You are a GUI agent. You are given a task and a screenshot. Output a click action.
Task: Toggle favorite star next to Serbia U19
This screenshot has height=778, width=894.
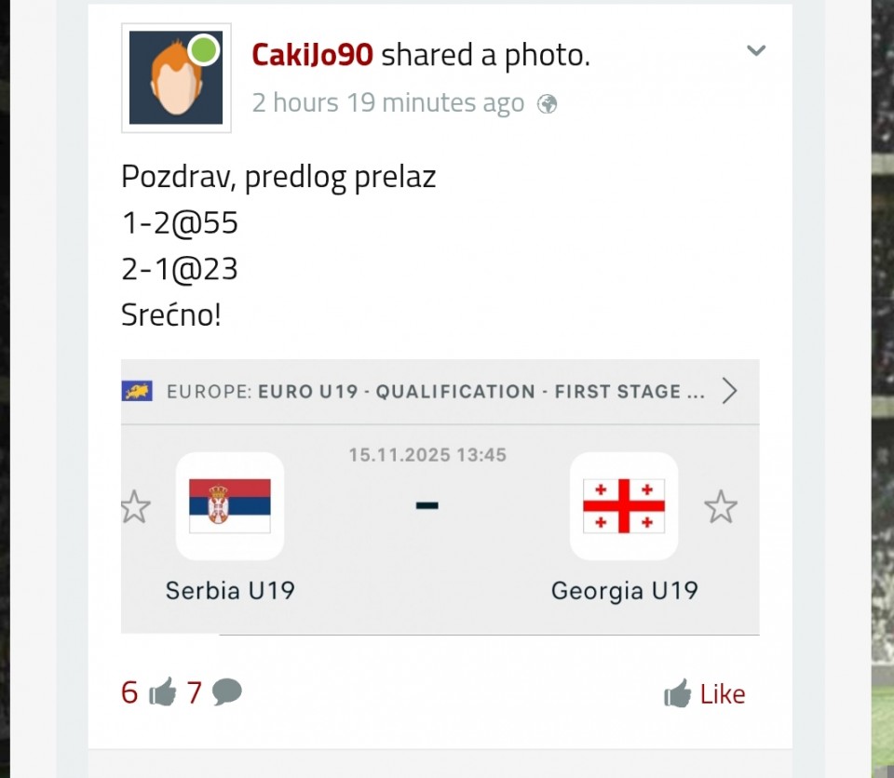[136, 507]
